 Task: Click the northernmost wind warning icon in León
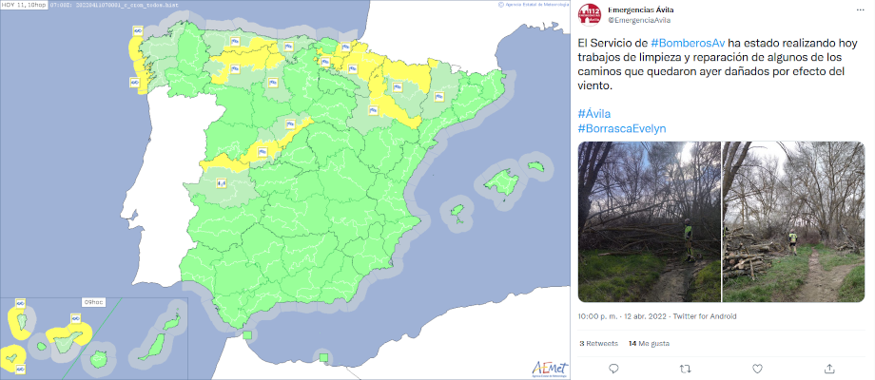click(236, 41)
